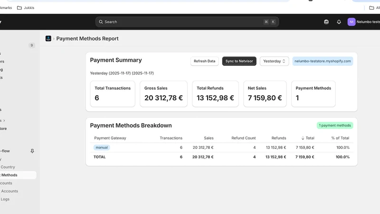Screen dimensions: 380x214
Task: Click the Net Sales card
Action: click(265, 94)
